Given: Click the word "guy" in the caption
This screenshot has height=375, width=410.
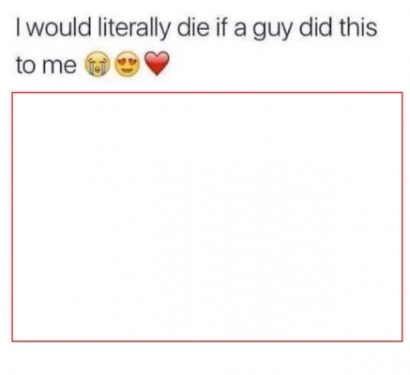Looking at the screenshot, I should 272,30.
